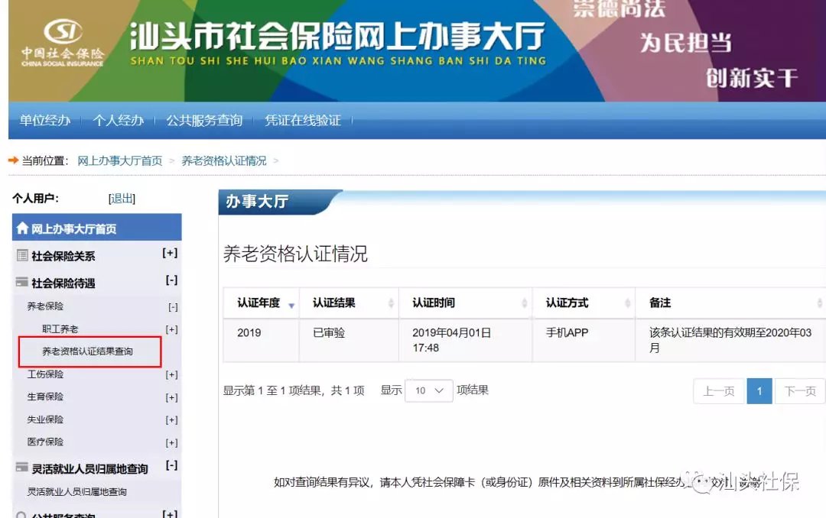The height and width of the screenshot is (518, 826).
Task: Expand the 工伤保险 submenu
Action: click(x=171, y=374)
